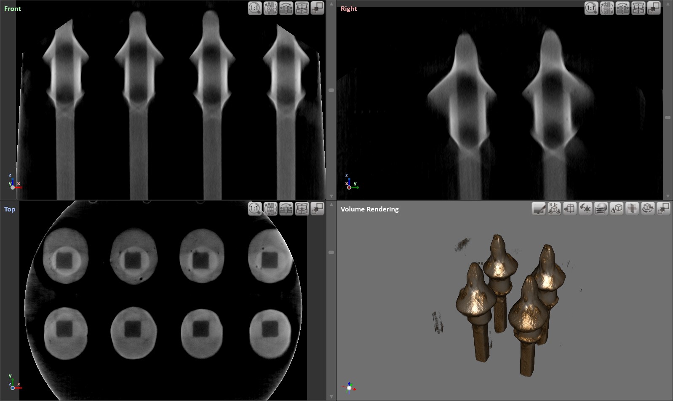Click the rotate-layout icon in Right view

[607, 8]
